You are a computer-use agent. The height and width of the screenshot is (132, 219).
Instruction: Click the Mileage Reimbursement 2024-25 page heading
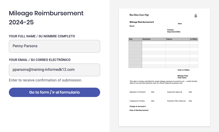[x=46, y=18]
